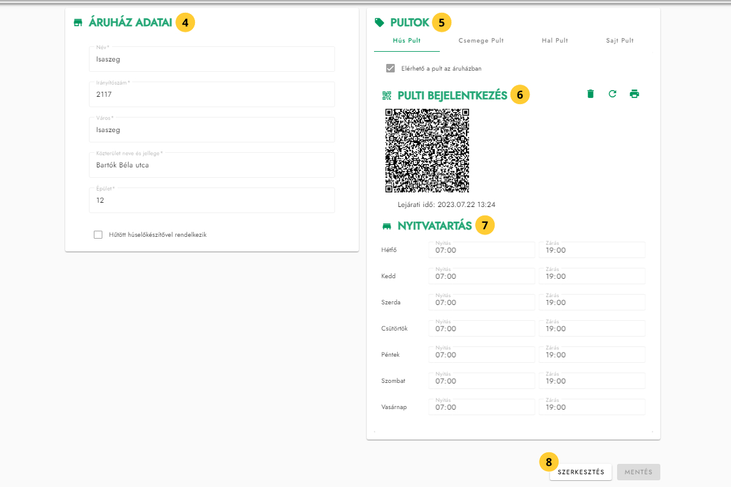This screenshot has height=487, width=731.
Task: Click the Irányítószám field with 2117
Action: click(212, 94)
